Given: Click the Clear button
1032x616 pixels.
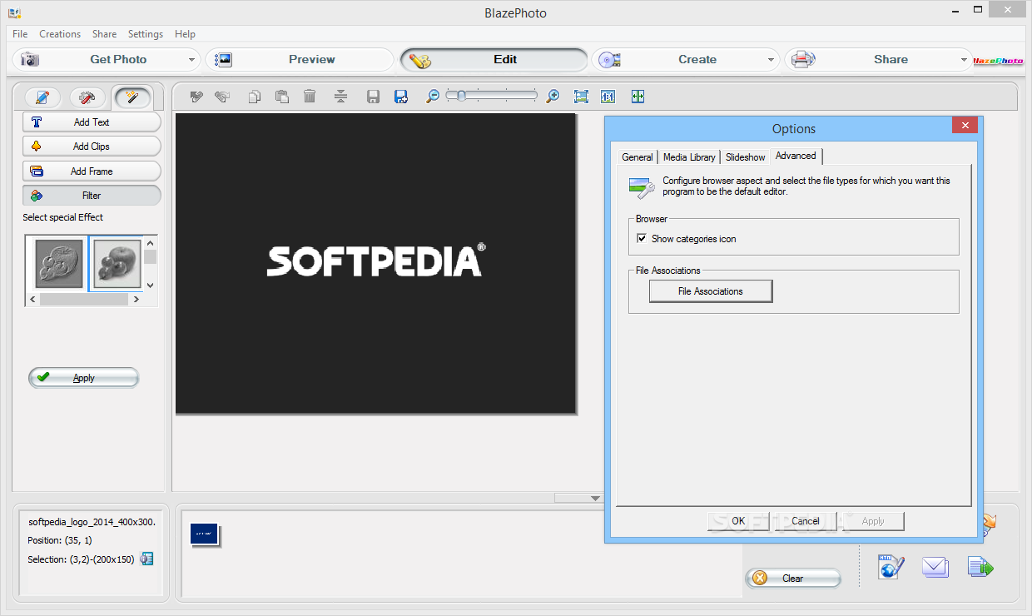Looking at the screenshot, I should point(793,579).
